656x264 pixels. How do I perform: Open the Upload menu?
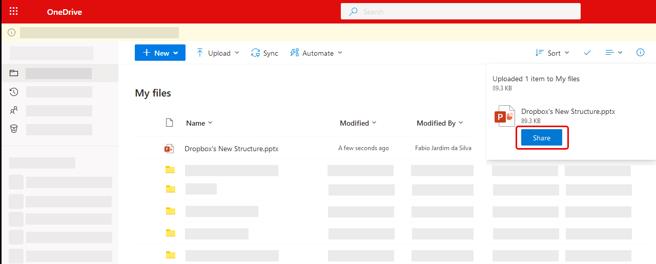click(218, 53)
